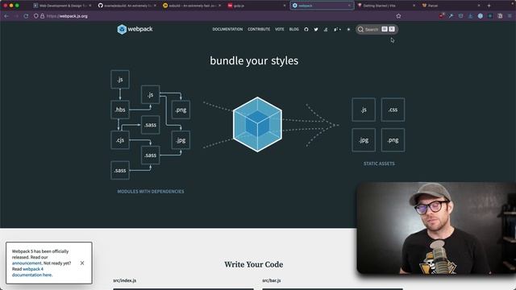Click the Stack Overflow icon in navbar
Viewport: 516px width, 290px height.
[326, 29]
